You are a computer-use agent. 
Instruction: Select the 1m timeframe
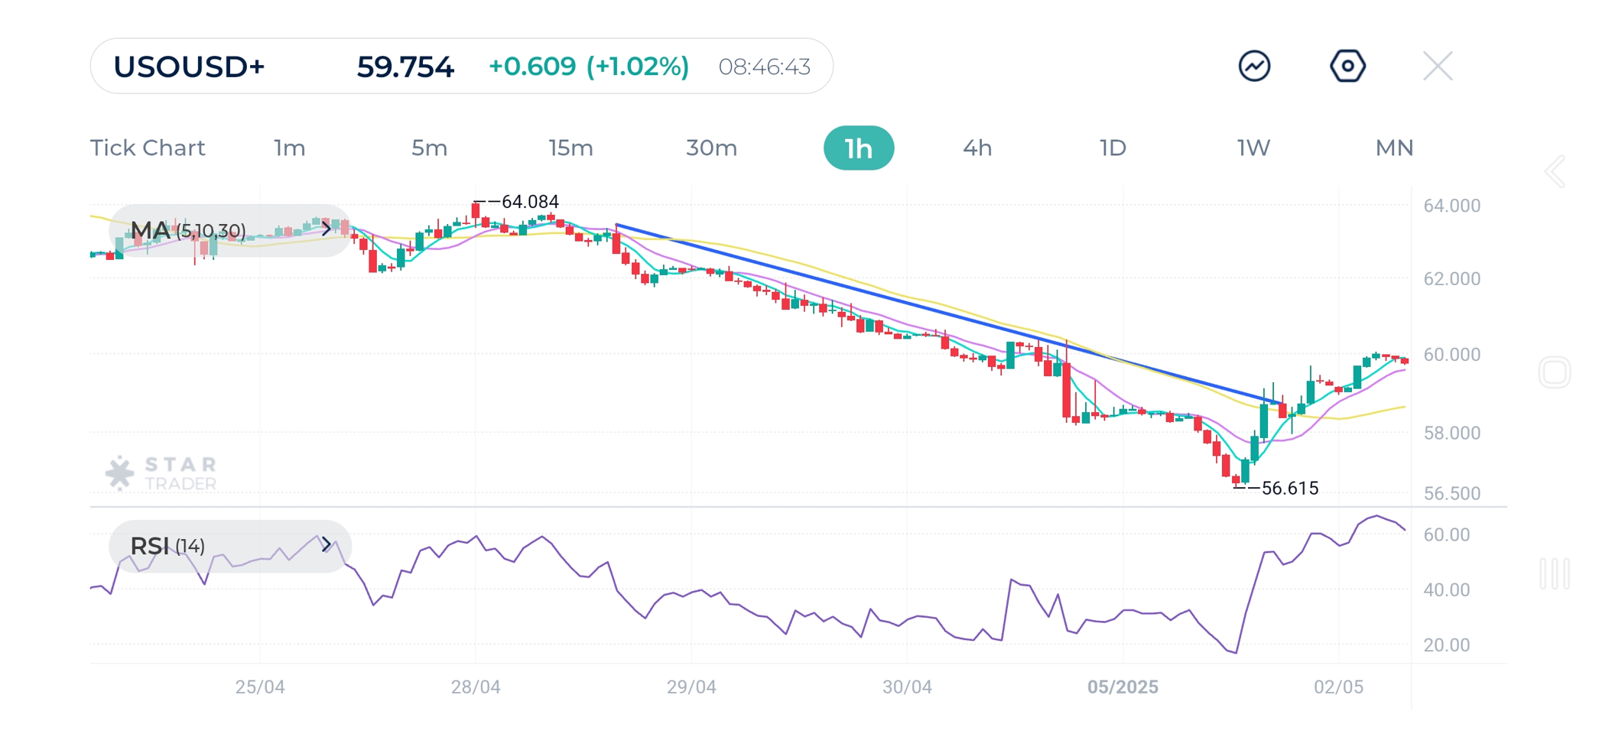click(x=290, y=148)
